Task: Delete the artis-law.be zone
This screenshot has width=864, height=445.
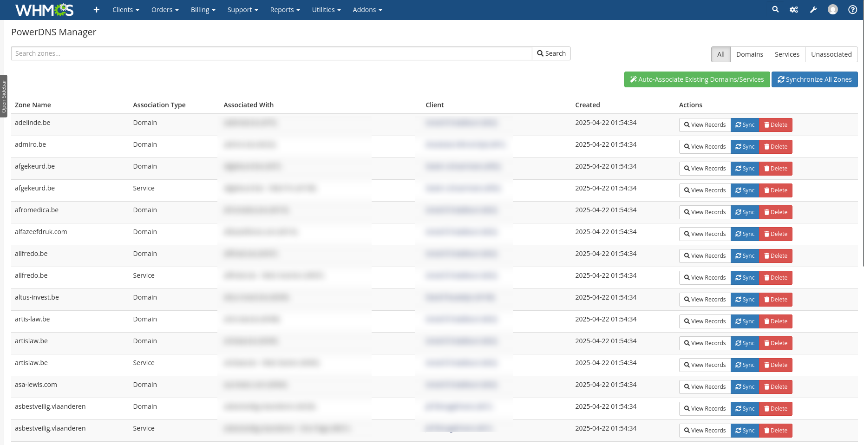Action: [x=776, y=321]
